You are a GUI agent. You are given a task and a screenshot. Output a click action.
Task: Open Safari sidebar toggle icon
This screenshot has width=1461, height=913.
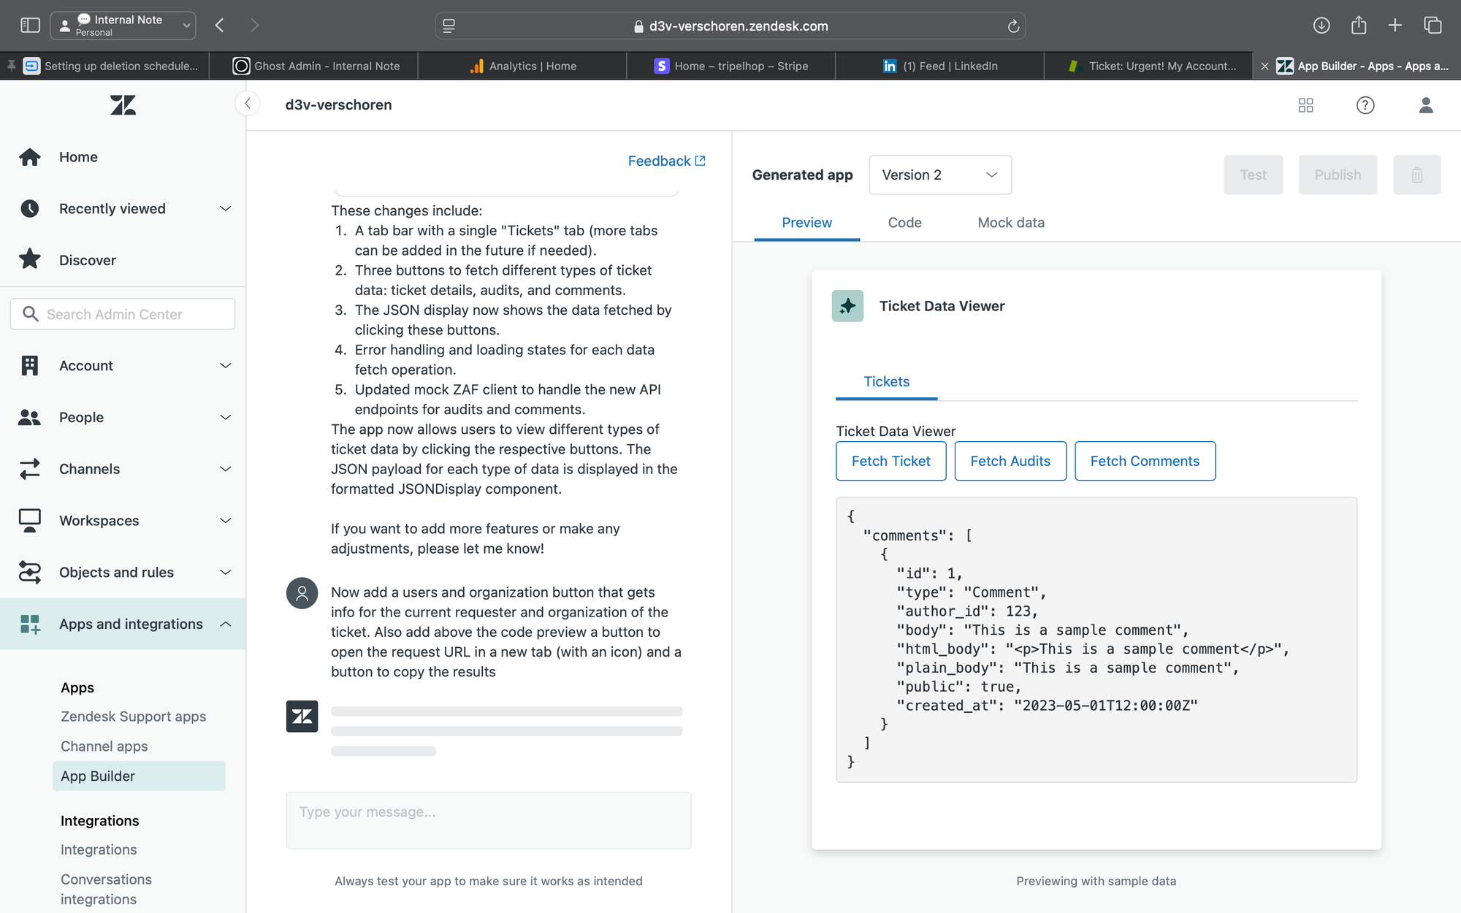tap(30, 26)
